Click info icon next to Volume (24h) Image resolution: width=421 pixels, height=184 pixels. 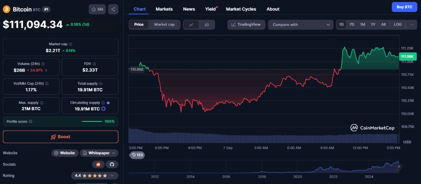click(43, 64)
